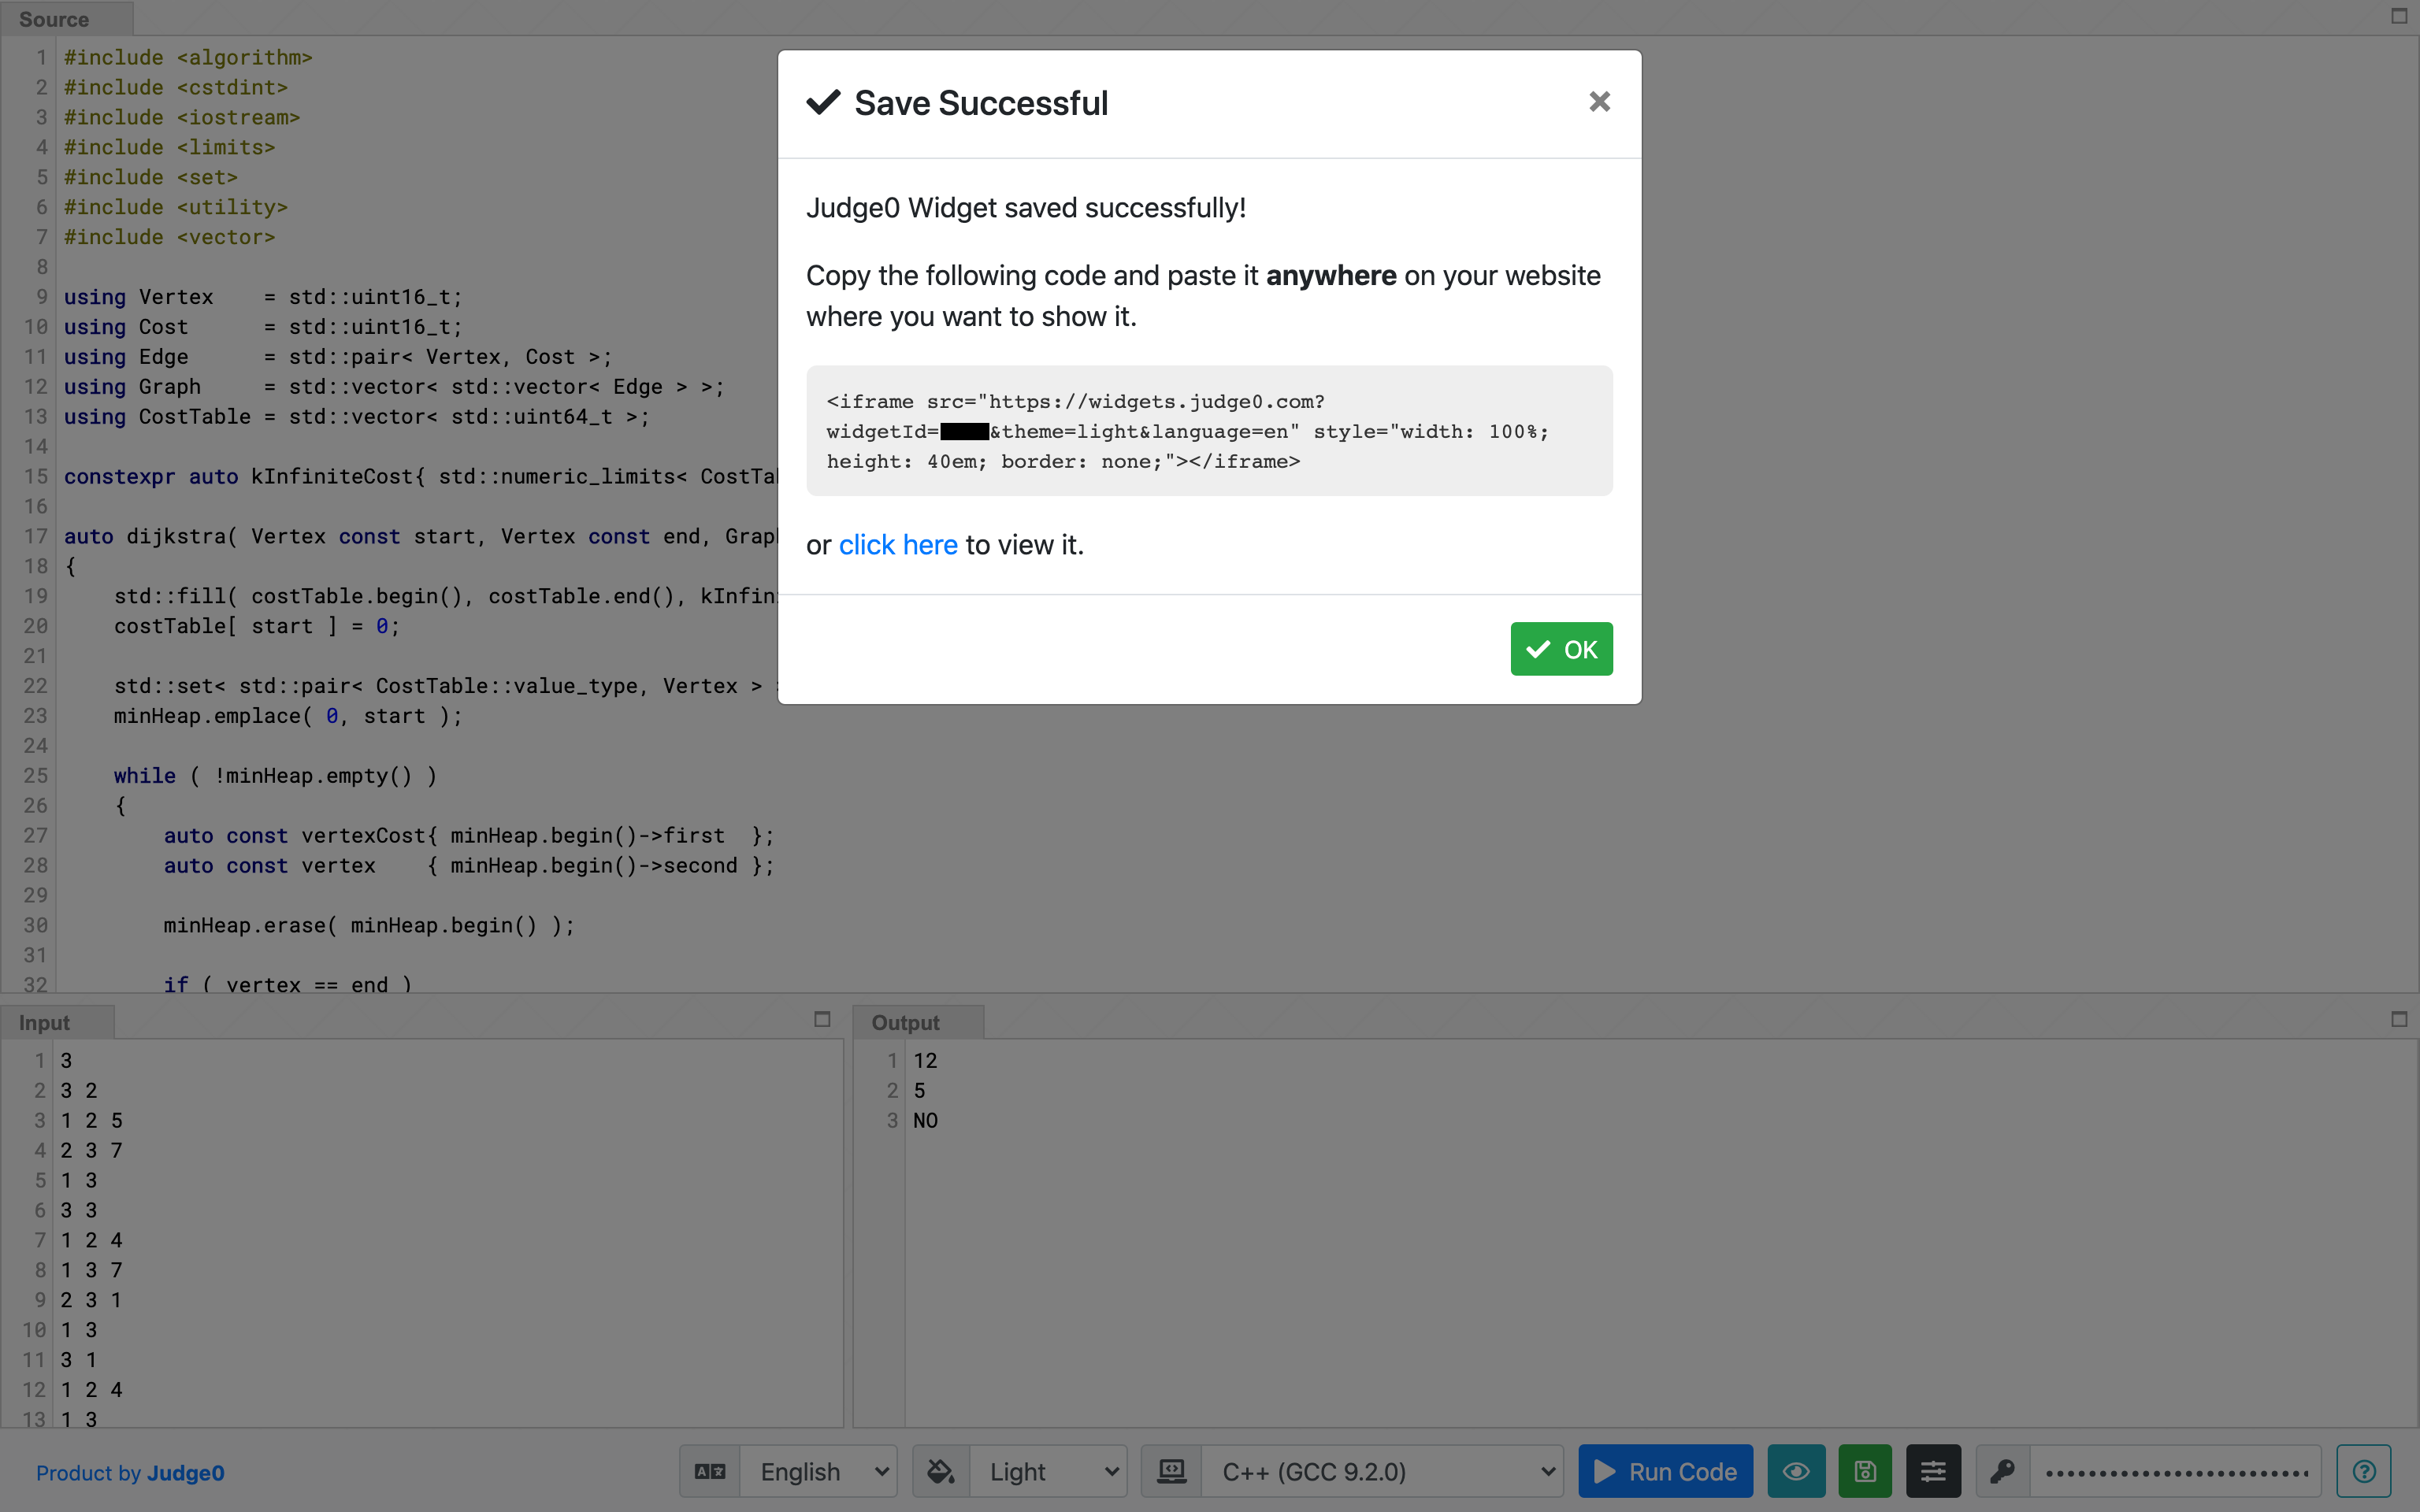2420x1512 pixels.
Task: Click the key icon beside token field
Action: coord(2002,1471)
